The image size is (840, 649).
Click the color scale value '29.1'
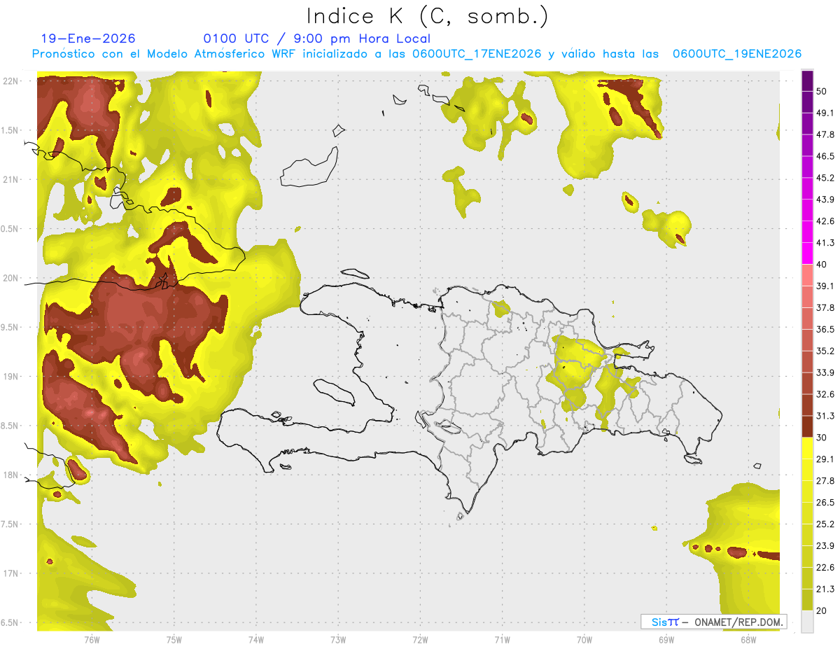point(825,459)
